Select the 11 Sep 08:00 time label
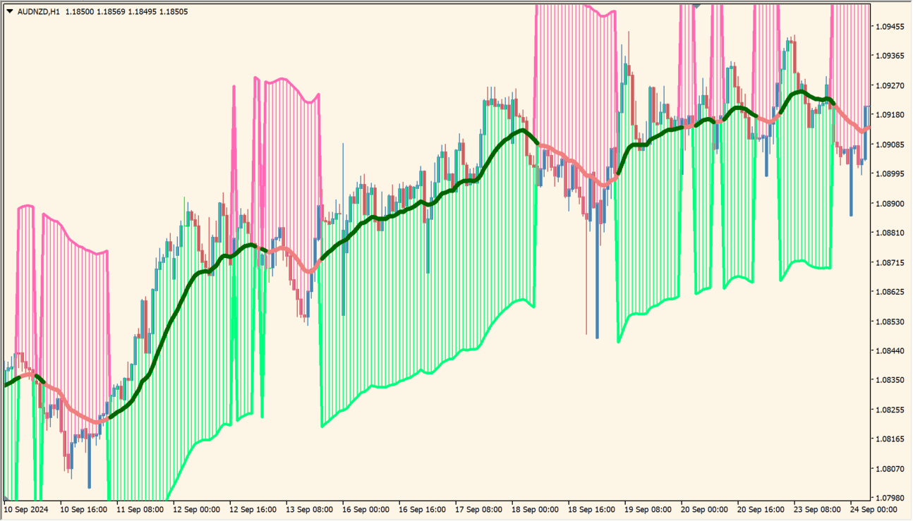The width and height of the screenshot is (913, 521). (140, 509)
